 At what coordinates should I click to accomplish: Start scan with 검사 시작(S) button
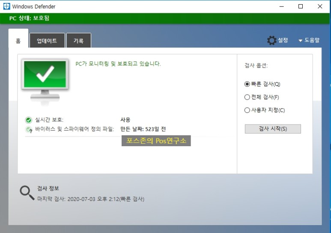(x=273, y=129)
